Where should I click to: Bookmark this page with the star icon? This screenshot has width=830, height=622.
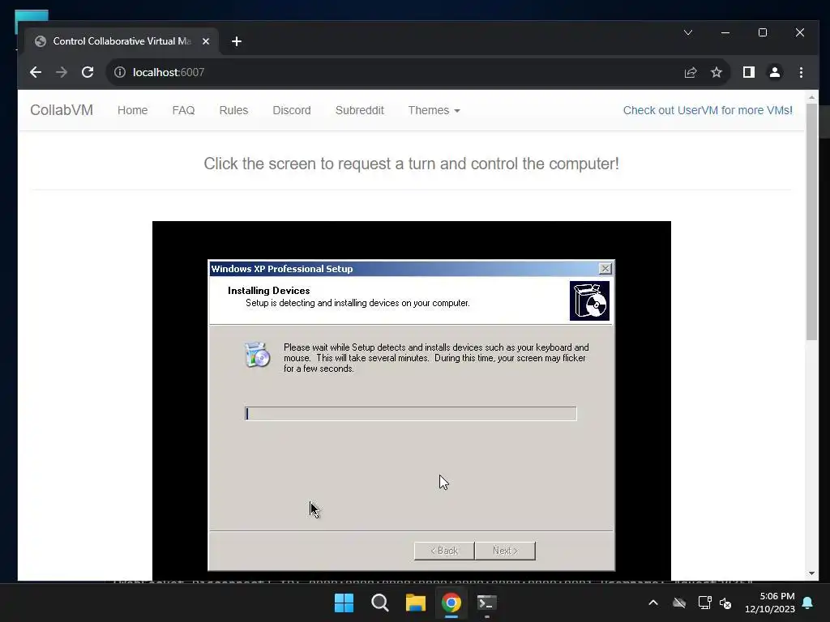[x=717, y=72]
